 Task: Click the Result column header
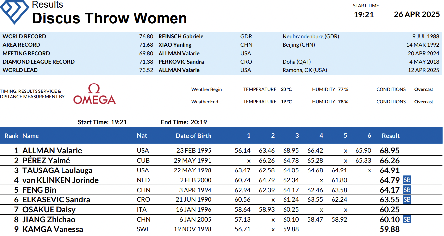[391, 136]
